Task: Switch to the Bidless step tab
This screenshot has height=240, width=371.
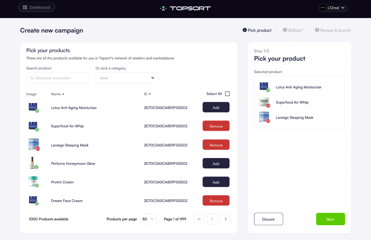Action: [293, 30]
